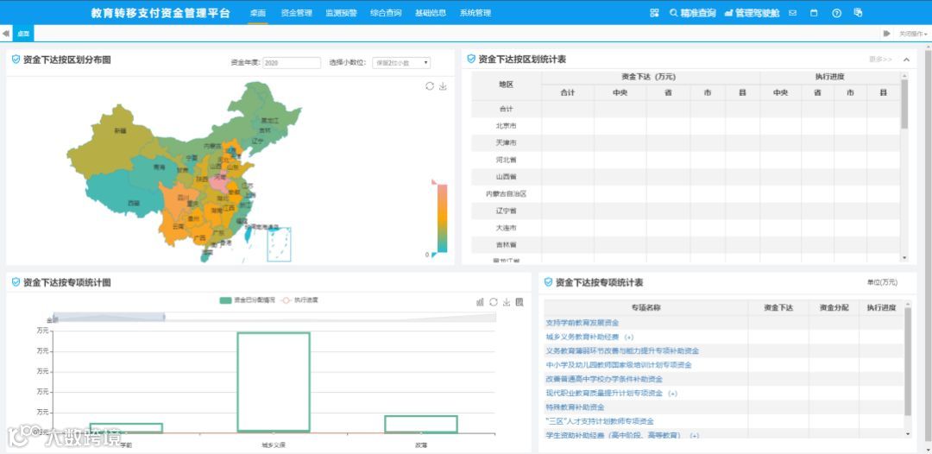This screenshot has height=454, width=932.
Task: Click the top handle of map legend
Action: click(434, 182)
